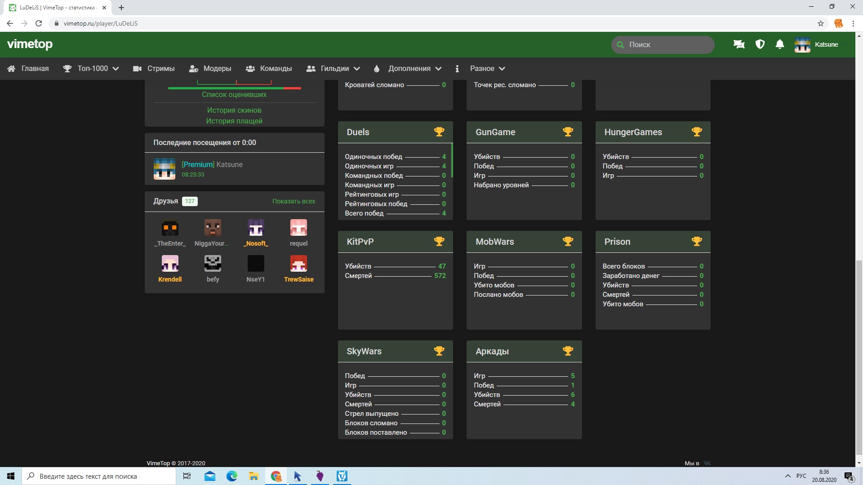Open Список оценивших link
This screenshot has height=485, width=863.
(234, 94)
